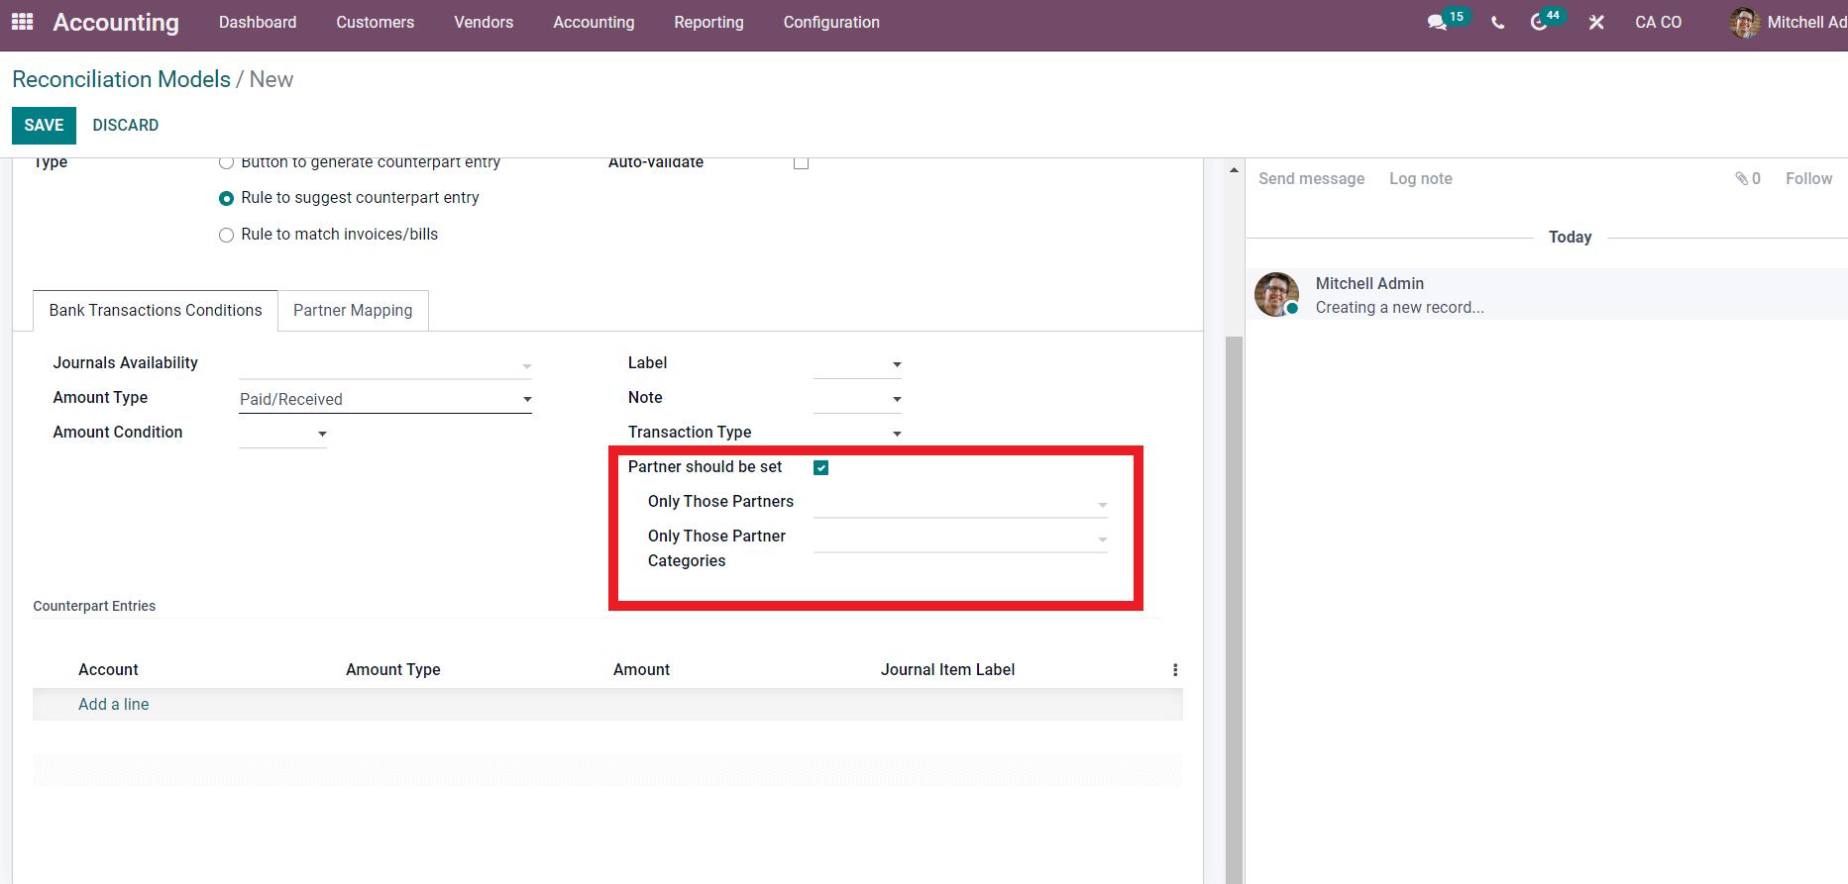This screenshot has width=1848, height=884.
Task: Toggle the Auto-validate checkbox
Action: coord(801,162)
